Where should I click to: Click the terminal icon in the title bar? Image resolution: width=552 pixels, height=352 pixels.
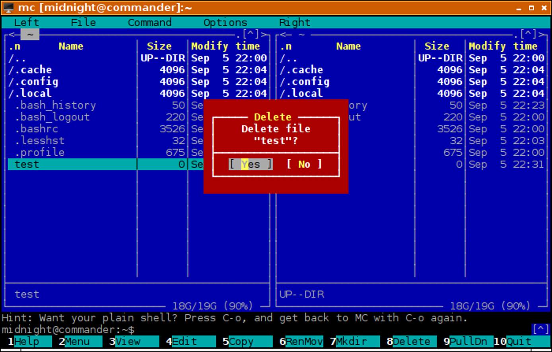coord(8,7)
